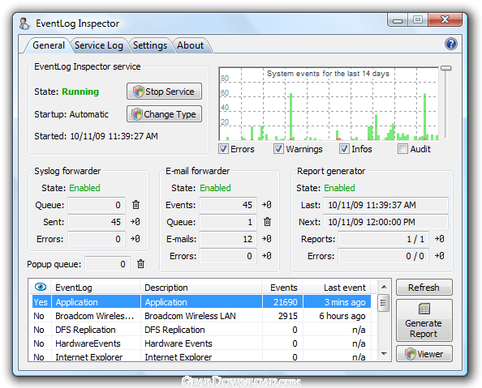
Task: Click Syslog Queue value field
Action: (x=97, y=205)
